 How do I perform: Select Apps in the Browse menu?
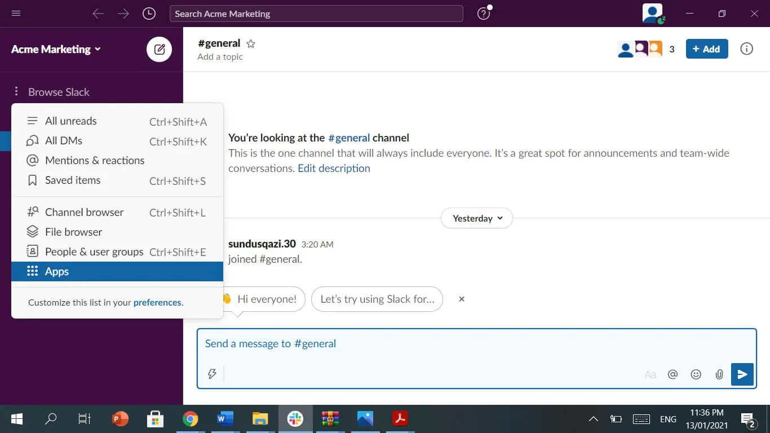(x=117, y=272)
